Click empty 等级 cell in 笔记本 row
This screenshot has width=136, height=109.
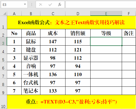click(106, 91)
